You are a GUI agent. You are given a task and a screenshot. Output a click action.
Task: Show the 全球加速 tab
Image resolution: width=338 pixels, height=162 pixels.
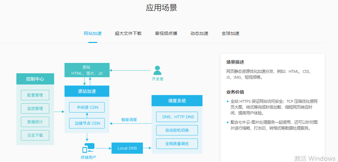pyautogui.click(x=230, y=33)
